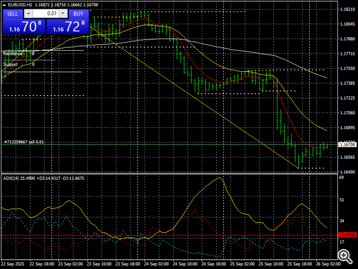Click the sell price 1.16 70 tile
Screen dimensions: 358x269
[24, 26]
